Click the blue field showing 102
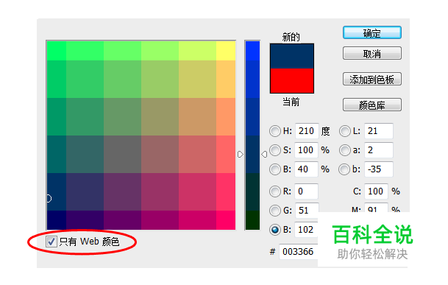 [307, 230]
